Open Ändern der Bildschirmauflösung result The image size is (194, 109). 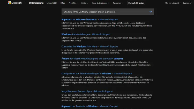(92, 59)
